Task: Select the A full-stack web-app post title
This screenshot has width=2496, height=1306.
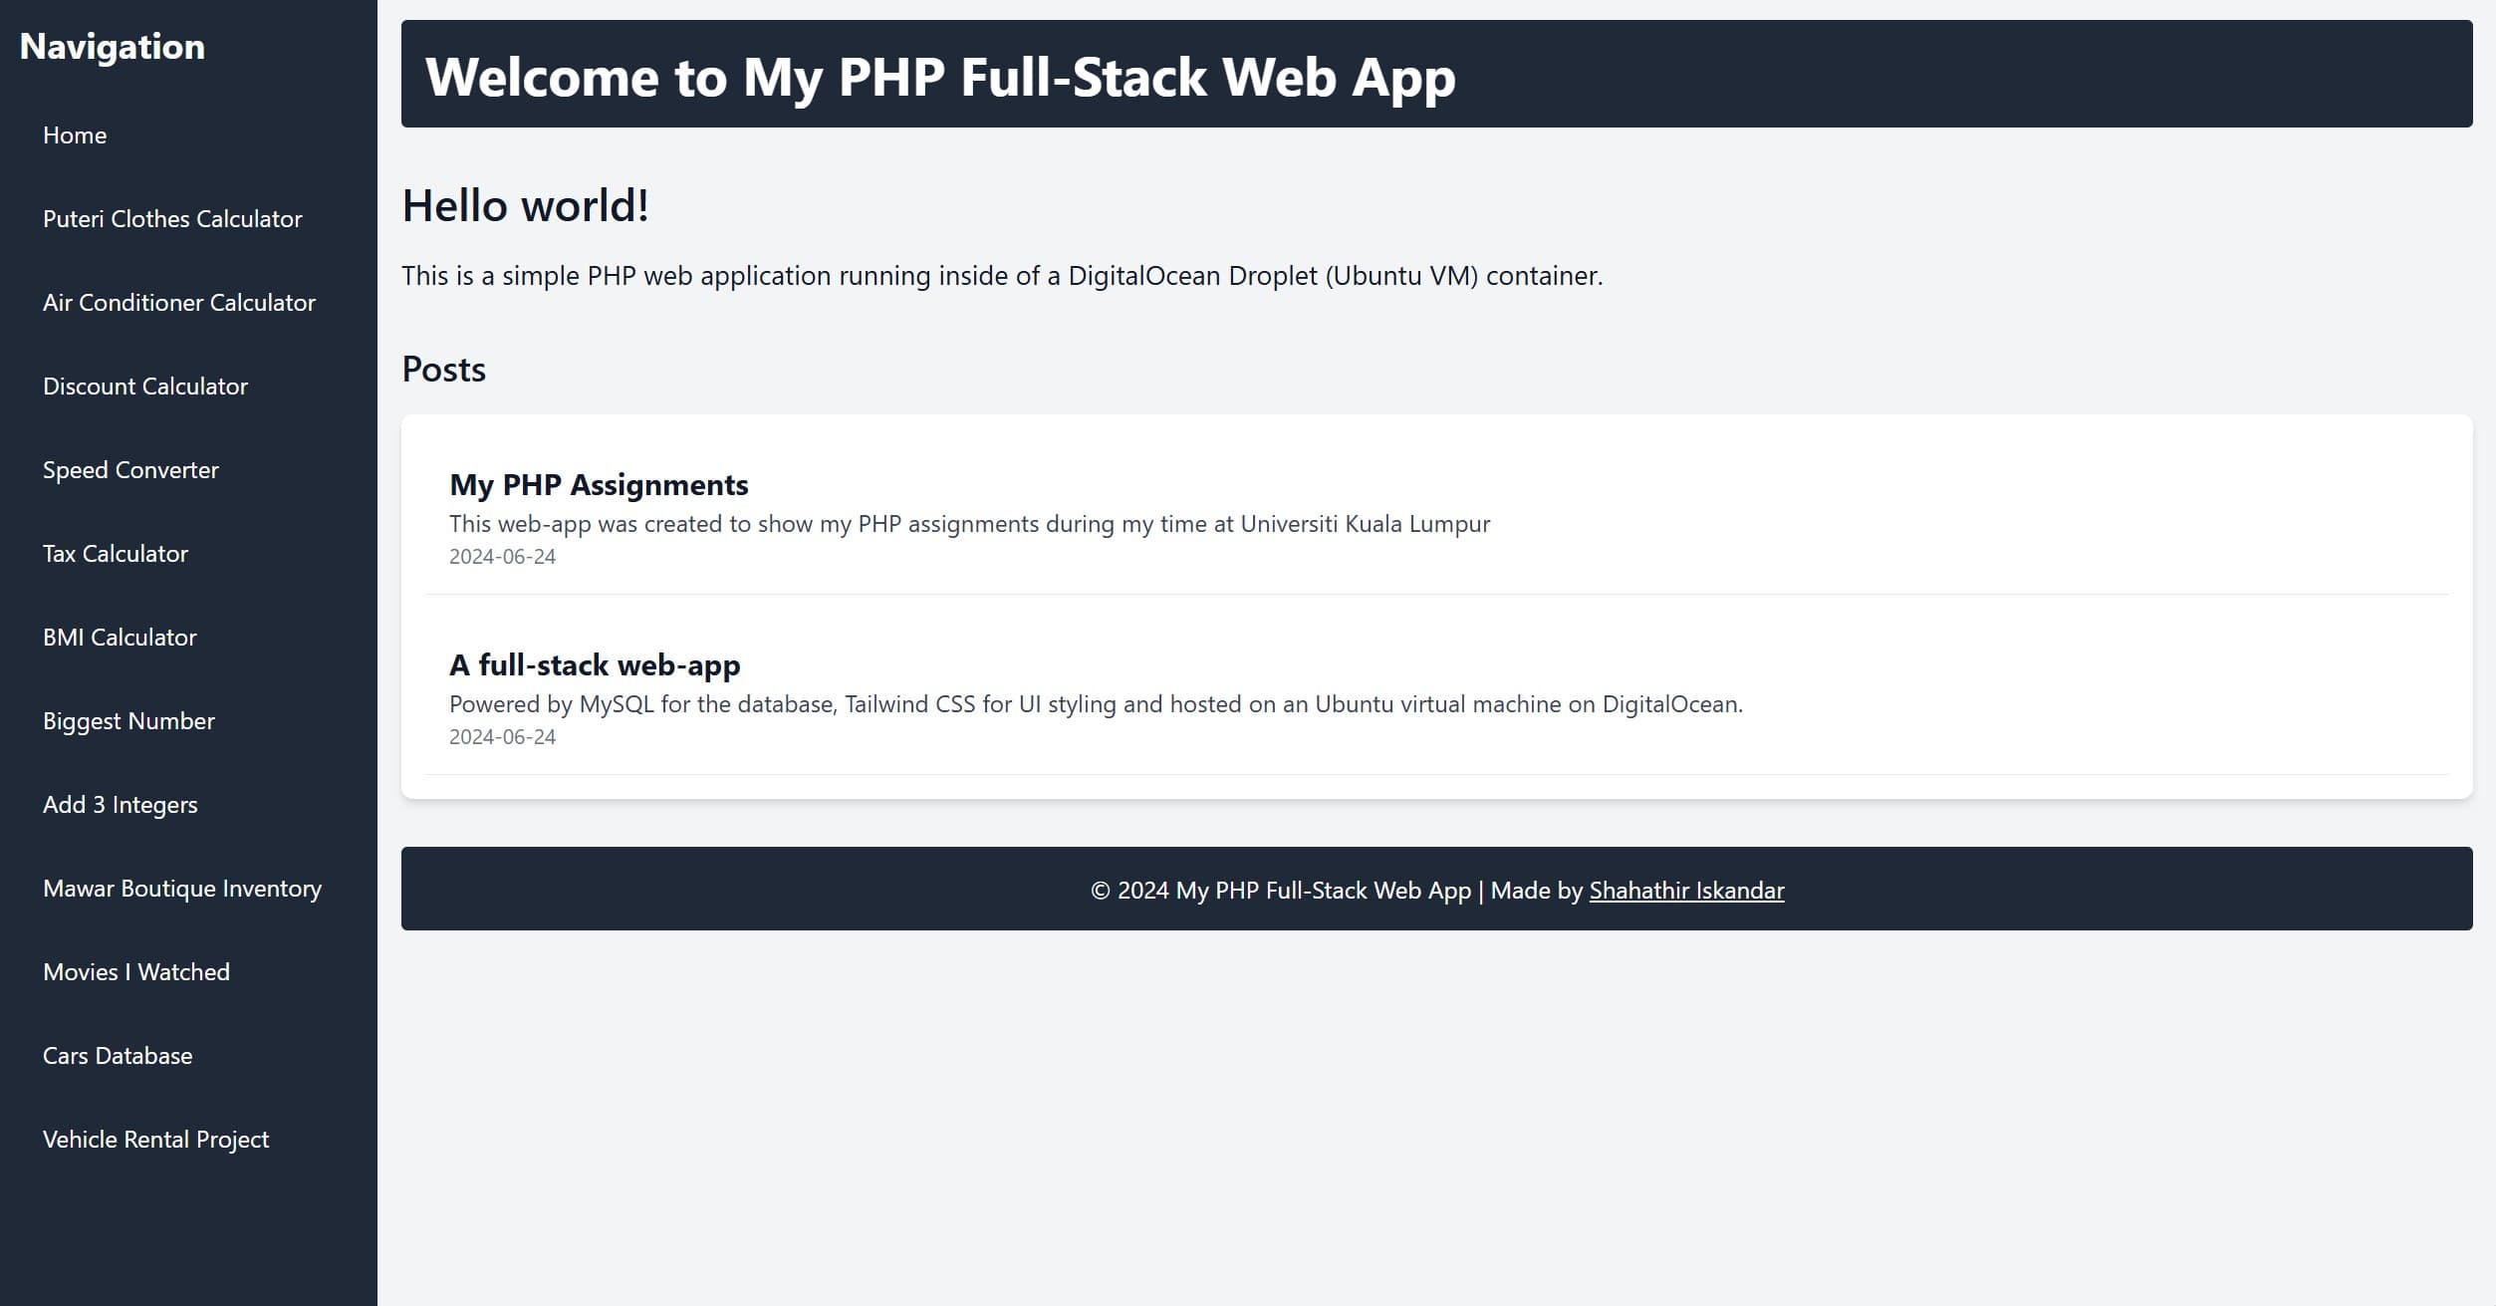Action: 595,665
